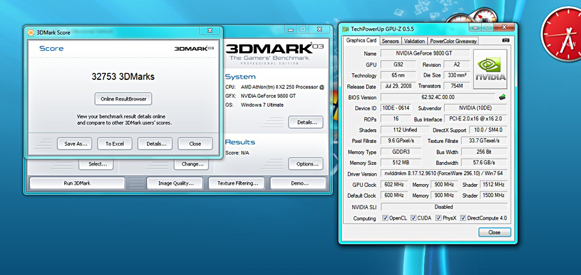Screen dimensions: 581x275
Task: Click the GPU-Z Close button
Action: [x=495, y=233]
